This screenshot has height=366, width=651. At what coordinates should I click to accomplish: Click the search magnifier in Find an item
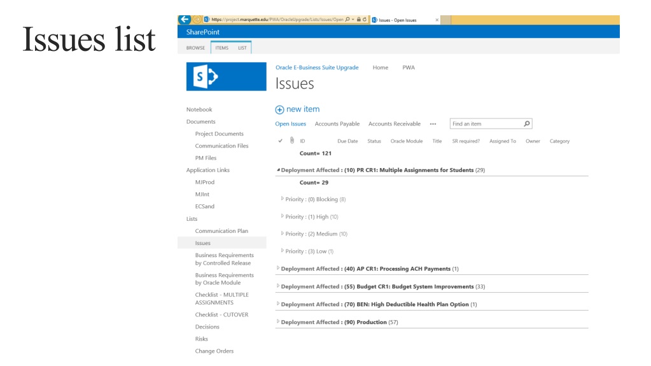coord(526,123)
